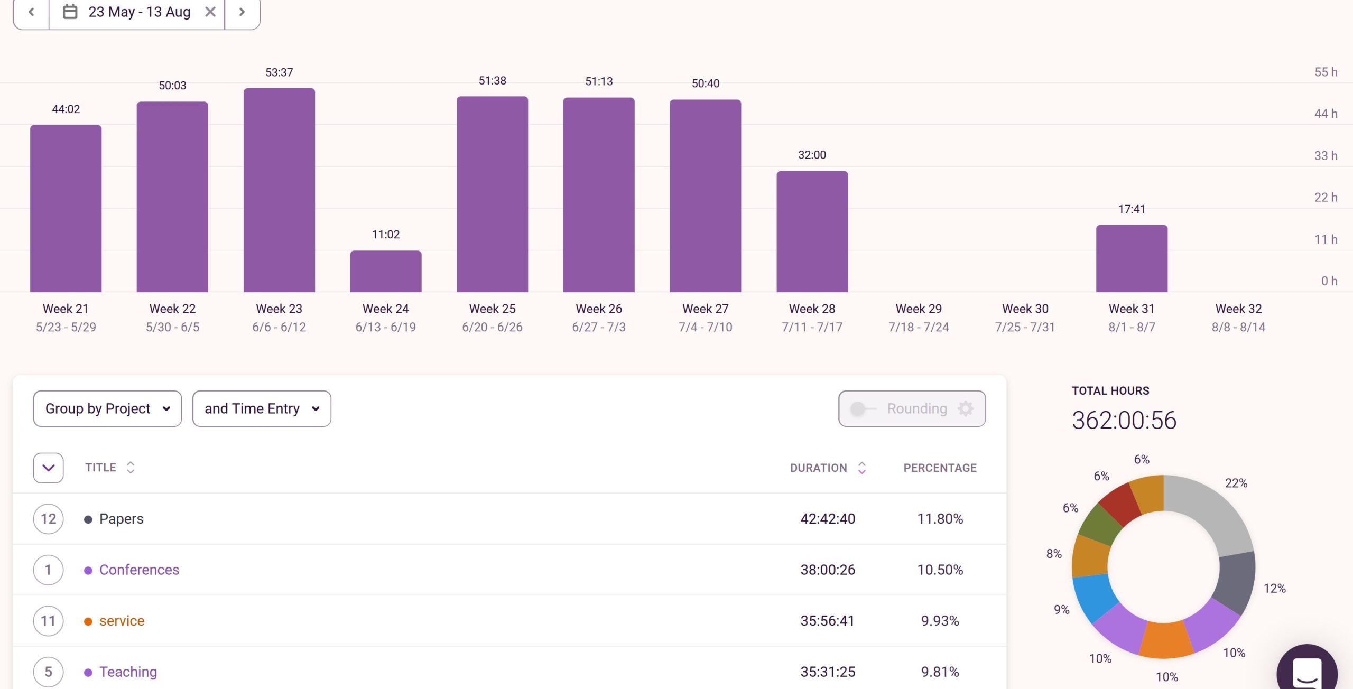Select Week 25 bar showing 51:38
This screenshot has width=1353, height=689.
tap(492, 194)
